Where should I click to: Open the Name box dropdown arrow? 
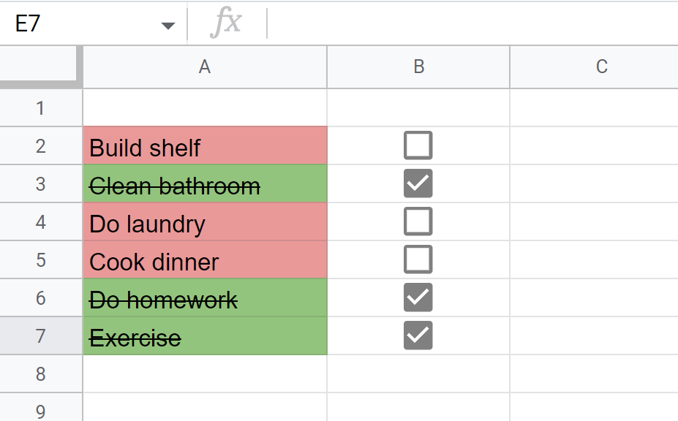[x=167, y=26]
